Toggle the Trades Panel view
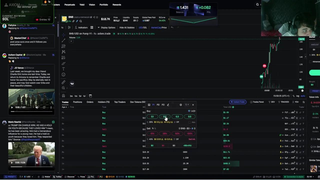 point(257,102)
